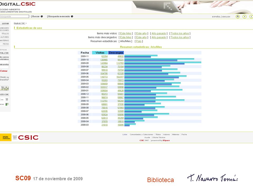This screenshot has height=190, width=253.
Task: Click Este Mes for Items más descargados
Action: pyautogui.click(x=125, y=37)
